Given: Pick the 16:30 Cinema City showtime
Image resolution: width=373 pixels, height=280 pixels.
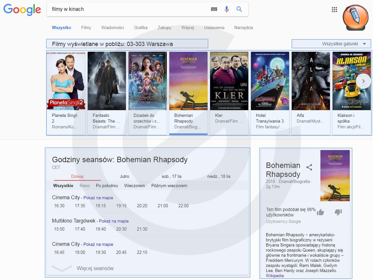Looking at the screenshot, I should click(x=59, y=206).
